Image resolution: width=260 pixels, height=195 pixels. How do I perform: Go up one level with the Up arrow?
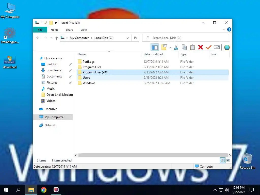tap(57, 38)
